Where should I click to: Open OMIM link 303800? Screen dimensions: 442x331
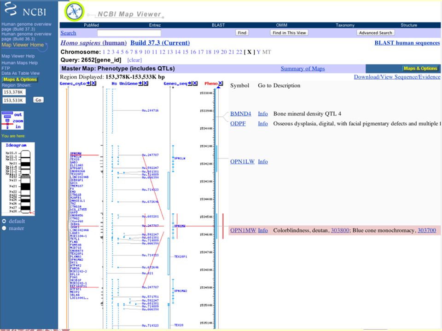[340, 230]
